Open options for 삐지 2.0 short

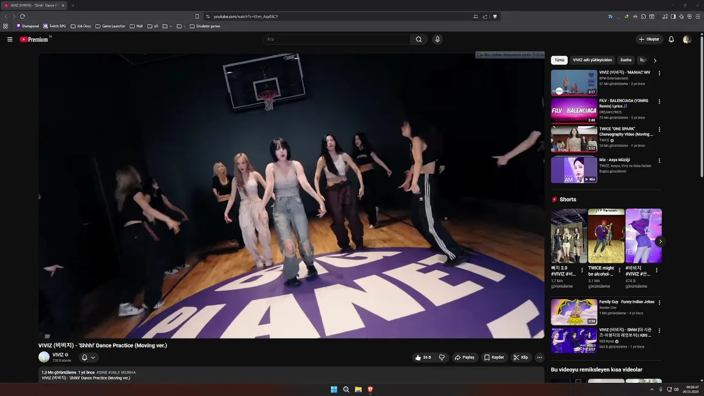[582, 270]
